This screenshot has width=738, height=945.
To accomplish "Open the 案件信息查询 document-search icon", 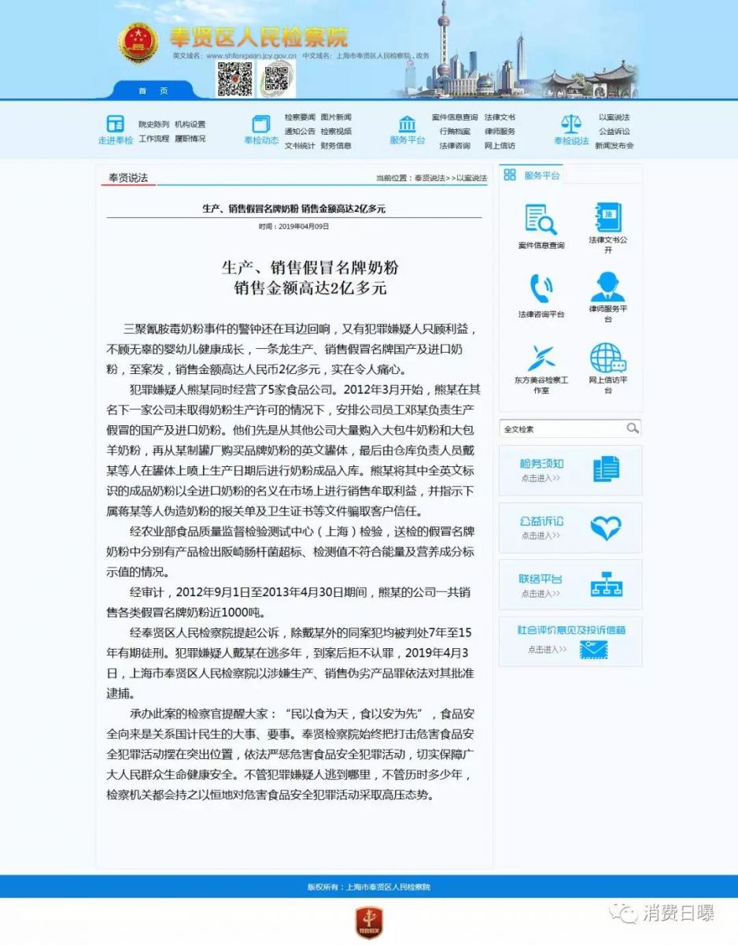I will coord(541,220).
